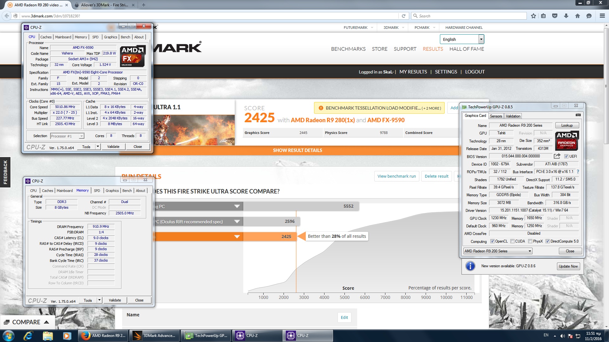
Task: Click the Pocket icon in the browser toolbar
Action: click(x=555, y=16)
